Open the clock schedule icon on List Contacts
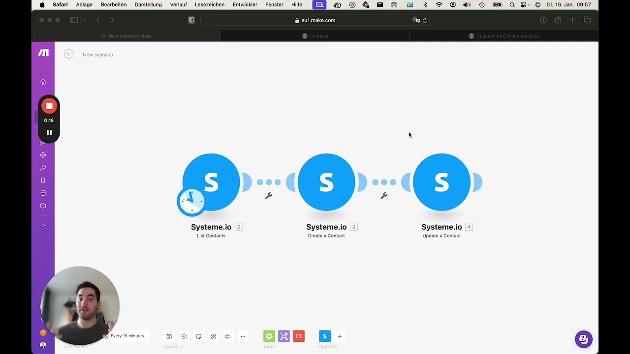This screenshot has width=630, height=354. [191, 201]
